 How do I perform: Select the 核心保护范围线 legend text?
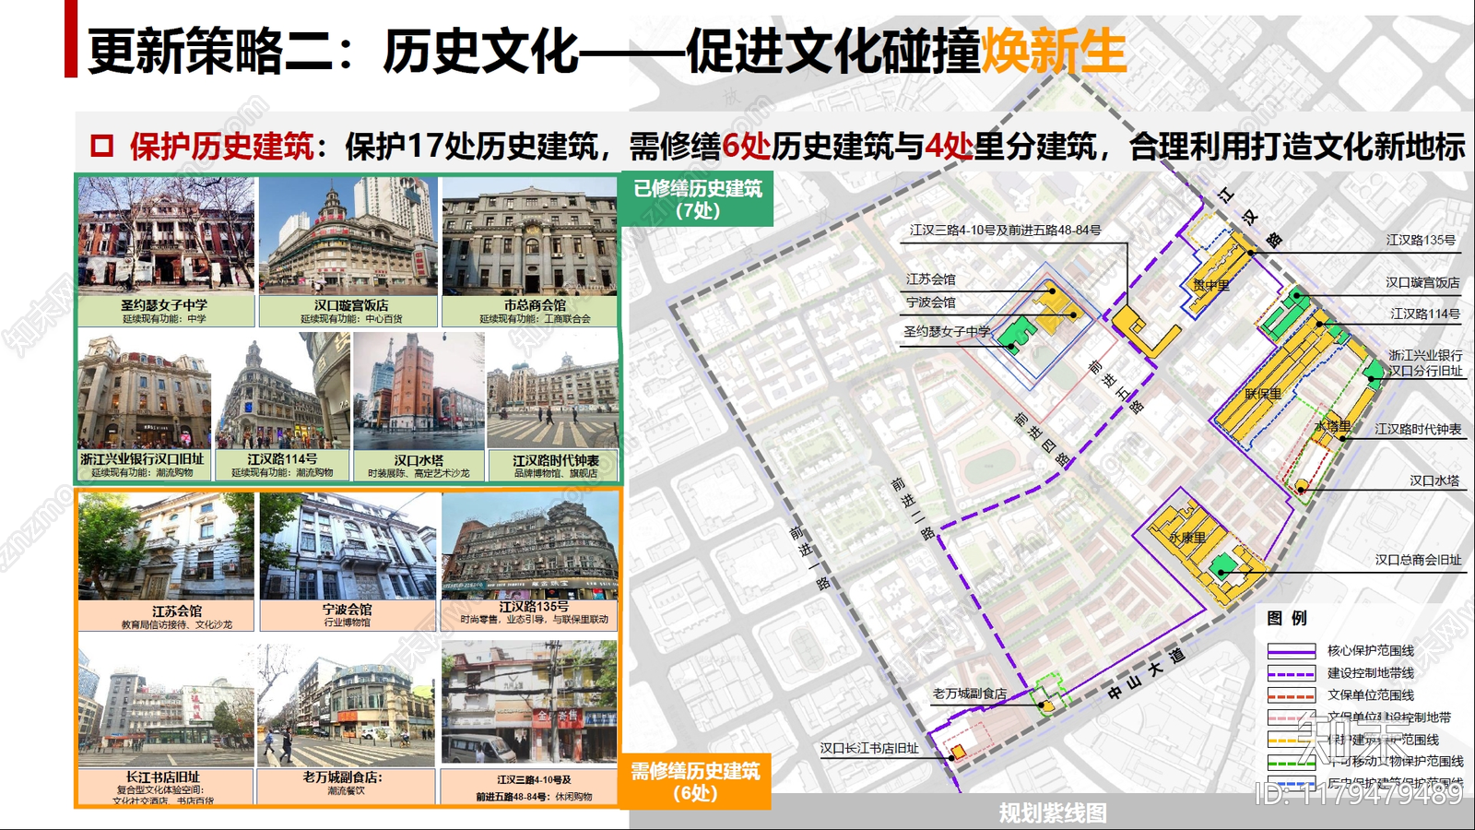click(x=1370, y=651)
